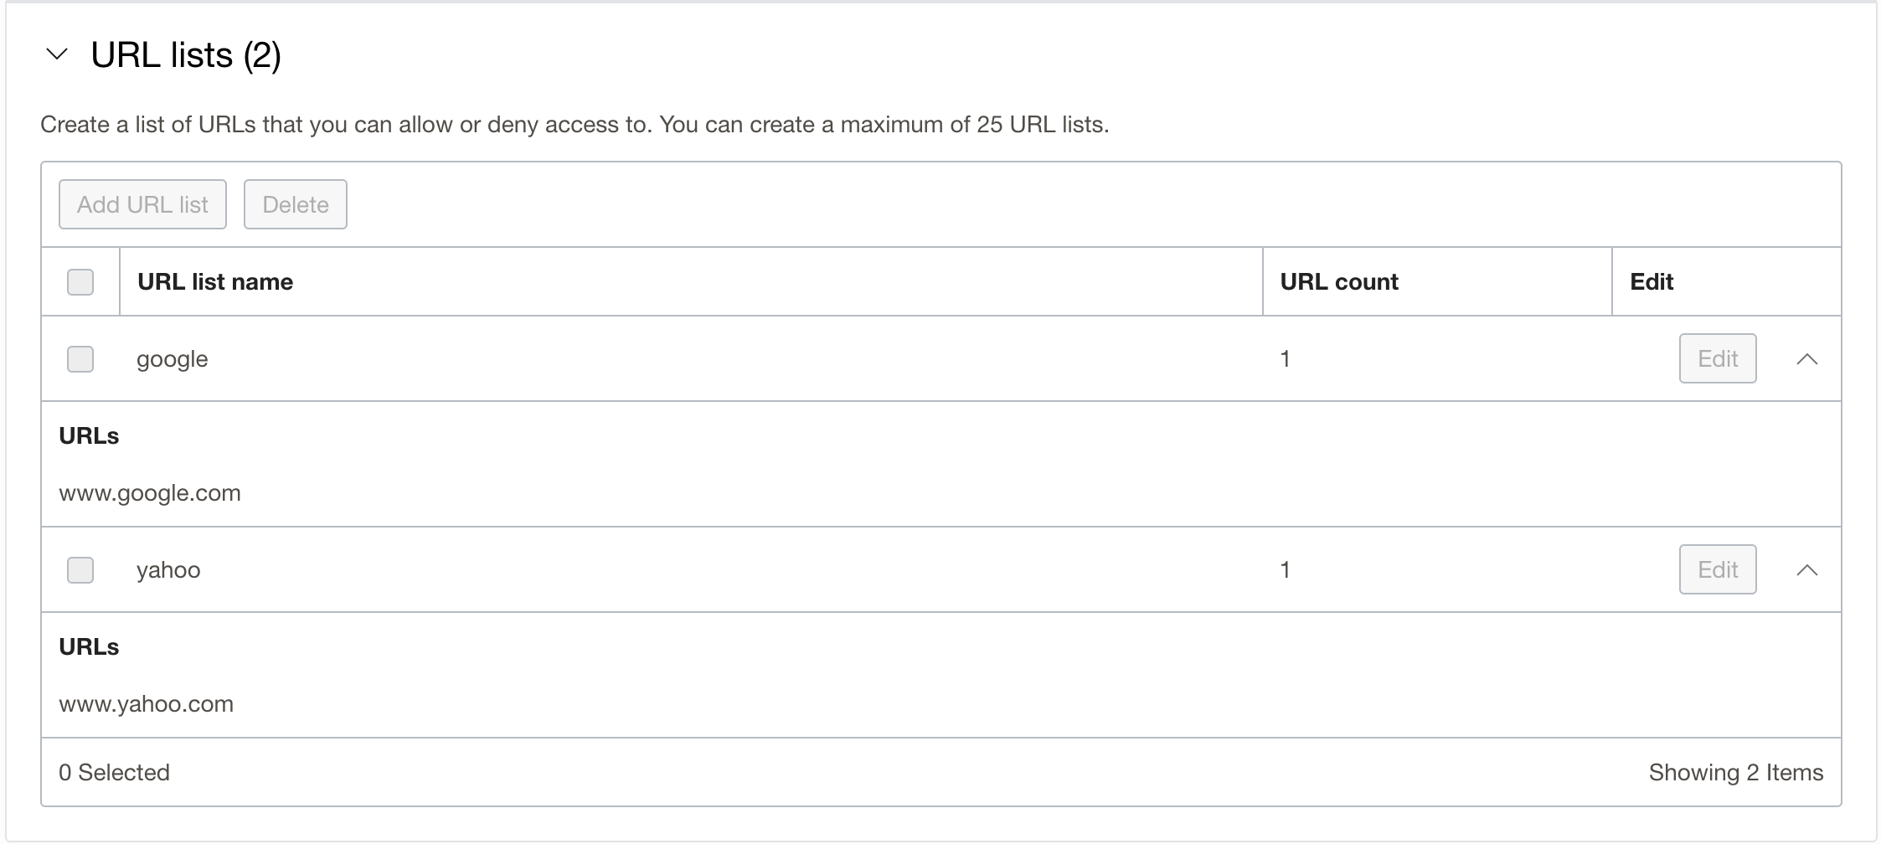
Task: Collapse the URL lists section chevron
Action: click(57, 55)
